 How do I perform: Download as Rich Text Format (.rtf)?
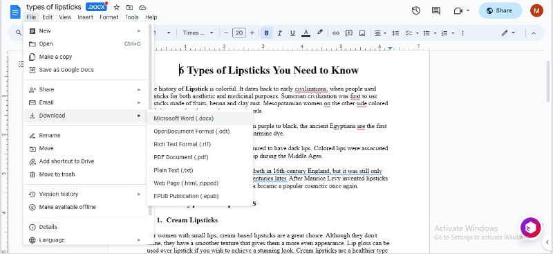coord(200,144)
